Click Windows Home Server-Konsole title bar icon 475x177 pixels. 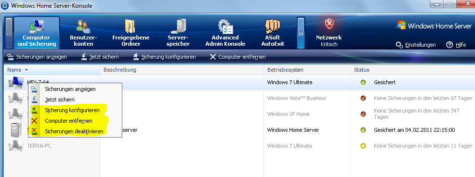[x=5, y=5]
